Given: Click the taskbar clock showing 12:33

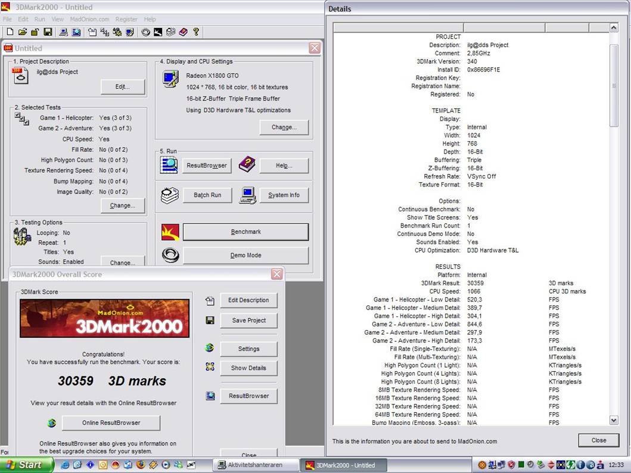Looking at the screenshot, I should 616,465.
